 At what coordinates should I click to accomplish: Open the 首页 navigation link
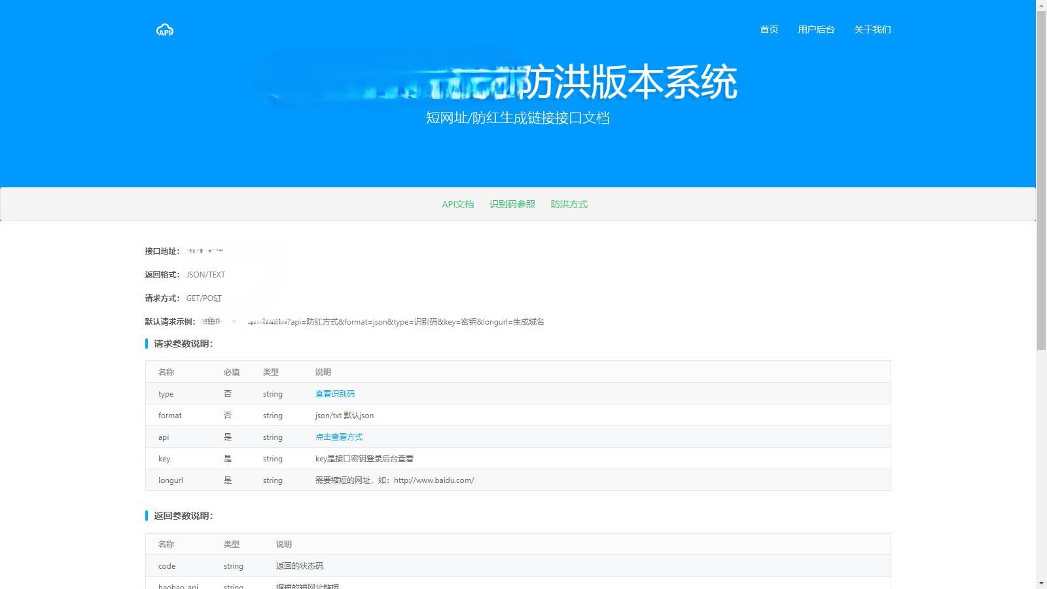pyautogui.click(x=769, y=29)
